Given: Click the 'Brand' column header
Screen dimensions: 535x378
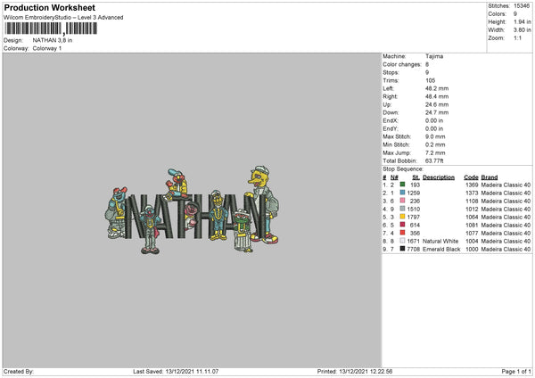Looking at the screenshot, I should pyautogui.click(x=490, y=177).
